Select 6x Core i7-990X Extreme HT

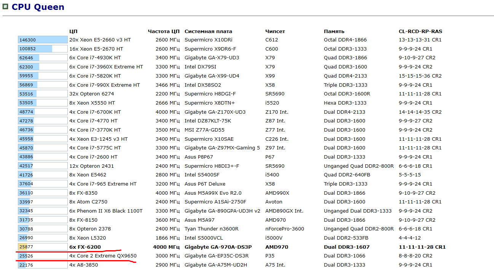click(105, 85)
